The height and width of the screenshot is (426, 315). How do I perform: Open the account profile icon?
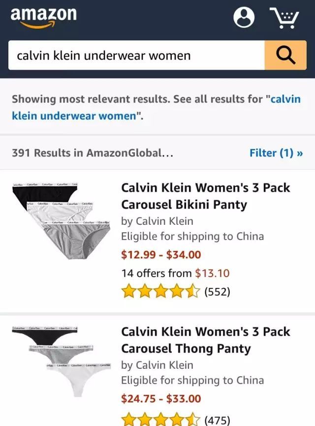(x=244, y=17)
